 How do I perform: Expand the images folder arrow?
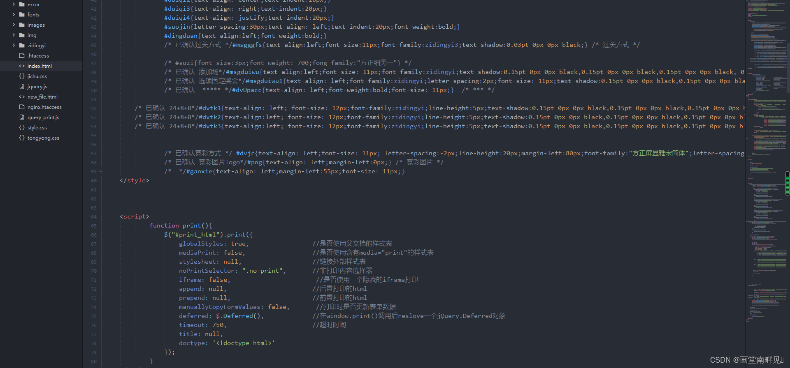point(14,25)
